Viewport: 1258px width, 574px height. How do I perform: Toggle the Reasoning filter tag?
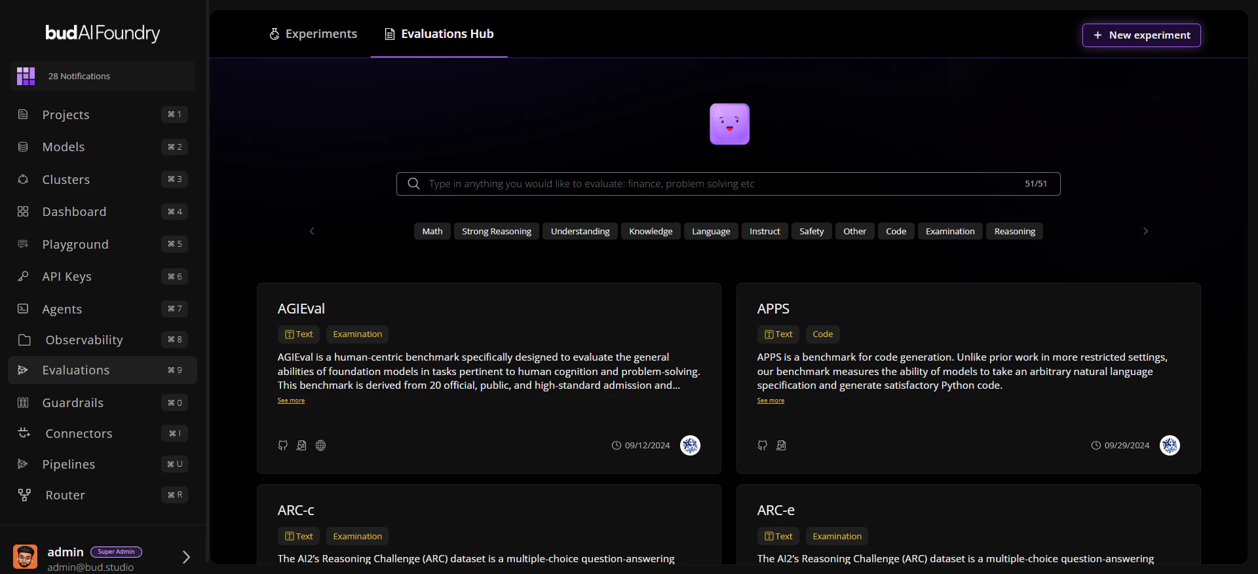coord(1015,231)
